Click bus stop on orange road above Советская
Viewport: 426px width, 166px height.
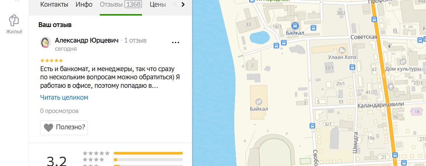click(x=374, y=20)
